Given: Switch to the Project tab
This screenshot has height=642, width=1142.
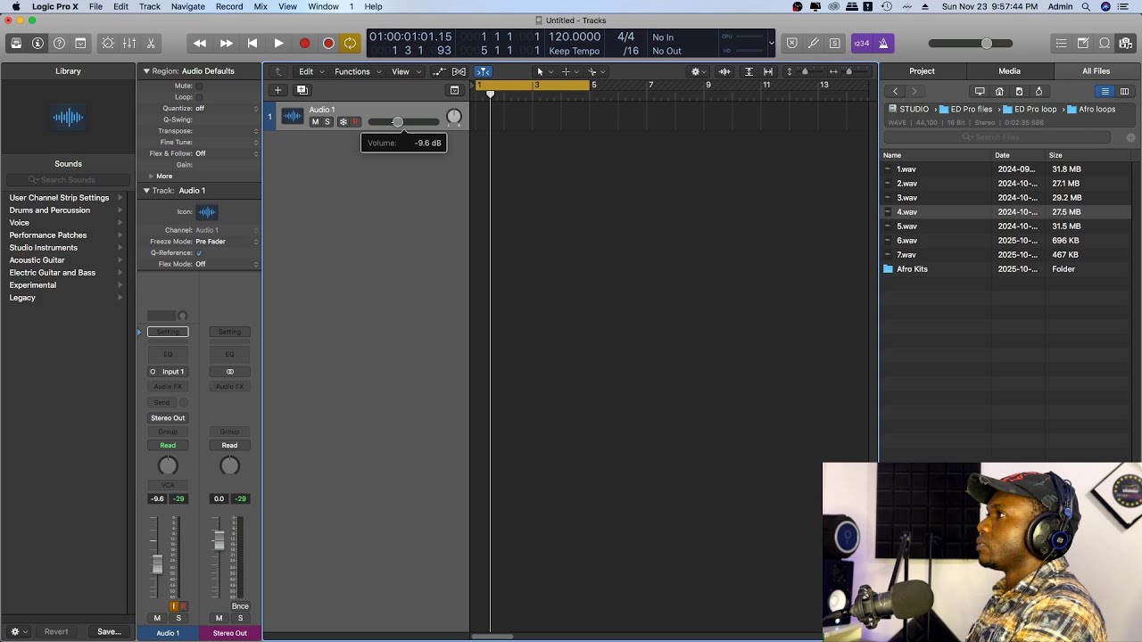Looking at the screenshot, I should click(x=922, y=71).
